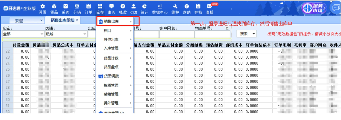Open the 数据中心 data center icon
Screen dimensions: 341x120
160,9
